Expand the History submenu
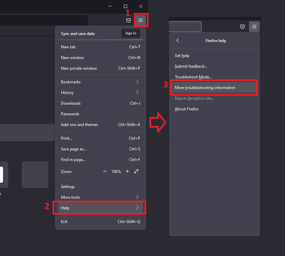 [101, 93]
